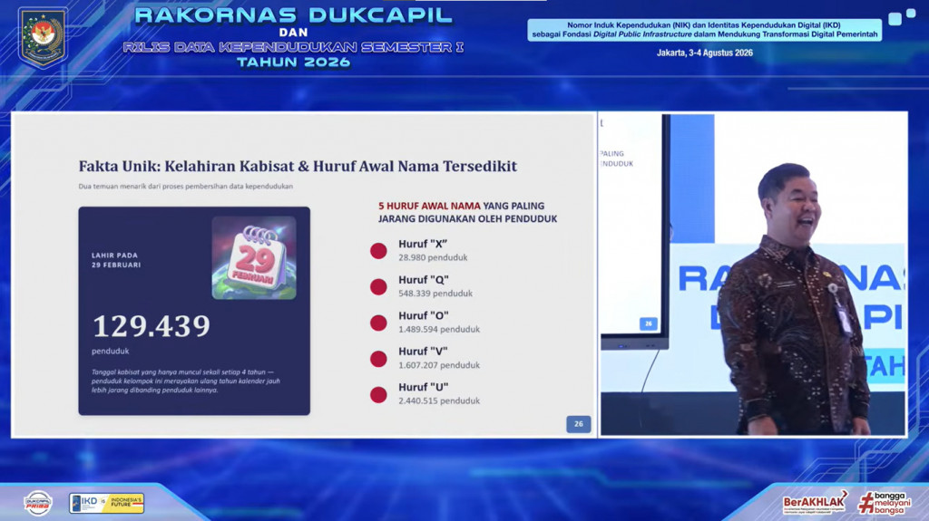Click the slide page number 26 badge

pyautogui.click(x=578, y=424)
